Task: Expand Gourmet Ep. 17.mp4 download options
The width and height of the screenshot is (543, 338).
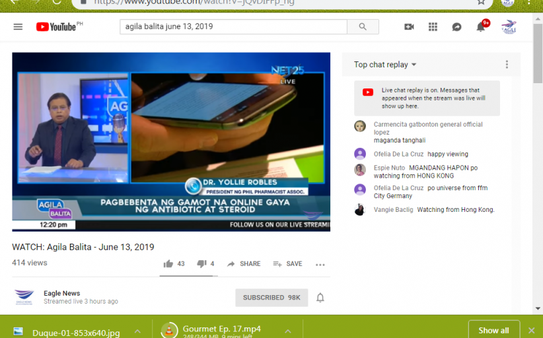Action: (x=288, y=331)
